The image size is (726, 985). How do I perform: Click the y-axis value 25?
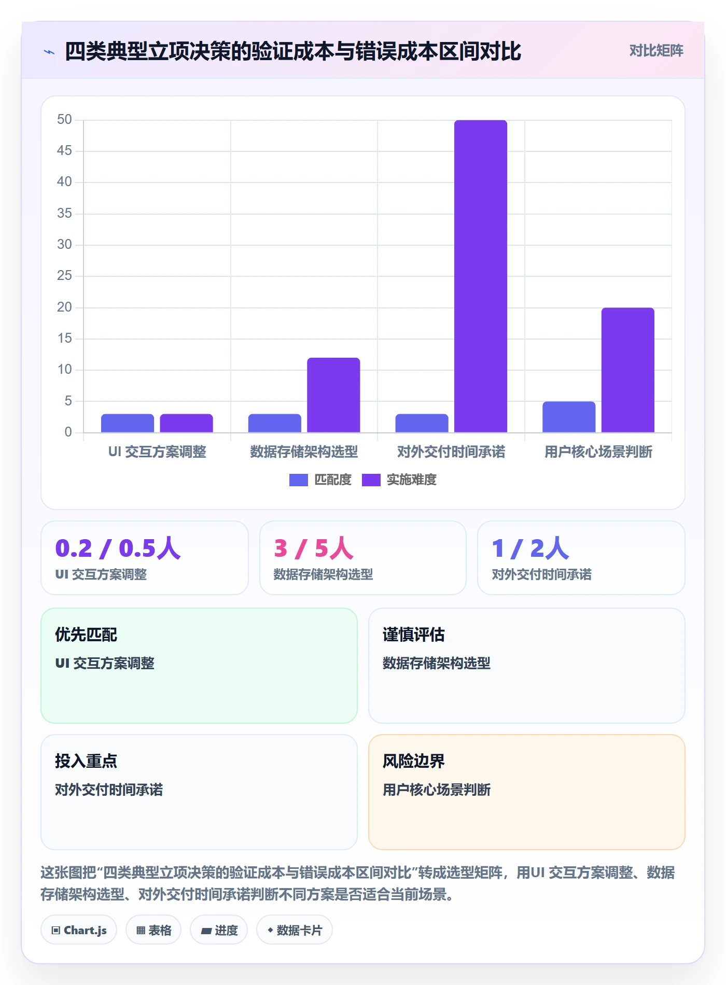pos(64,276)
